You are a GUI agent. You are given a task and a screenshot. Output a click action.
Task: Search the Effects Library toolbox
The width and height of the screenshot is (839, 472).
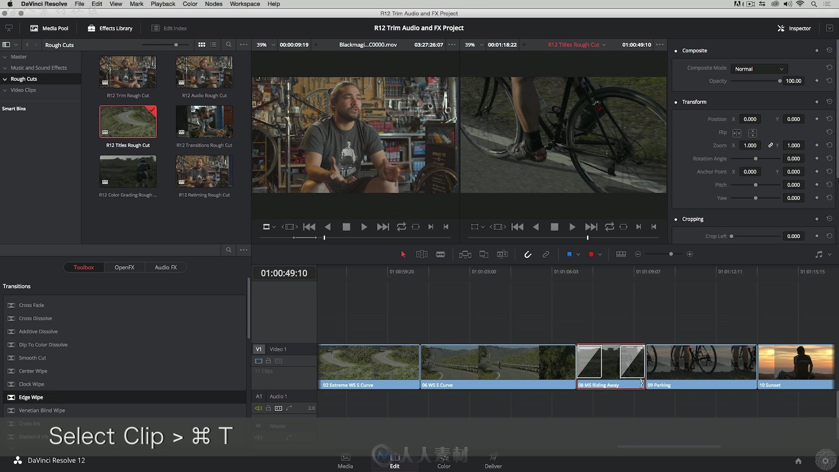point(229,250)
